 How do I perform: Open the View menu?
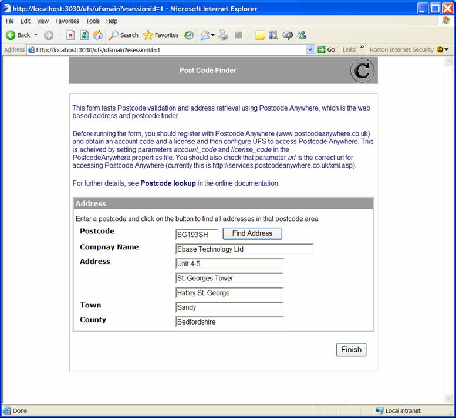[x=43, y=21]
